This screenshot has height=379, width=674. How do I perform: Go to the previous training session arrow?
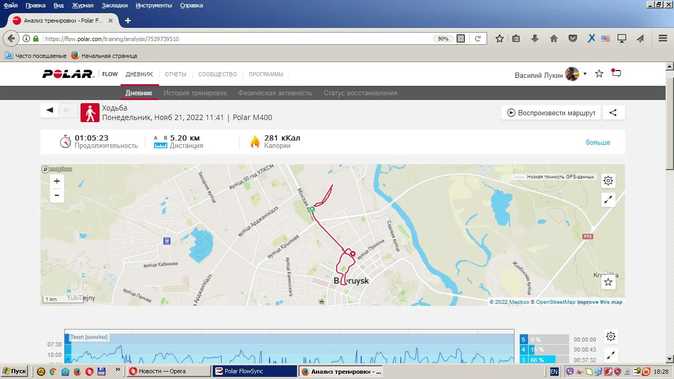click(49, 110)
